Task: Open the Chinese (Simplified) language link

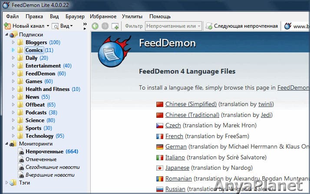Action: [x=191, y=104]
